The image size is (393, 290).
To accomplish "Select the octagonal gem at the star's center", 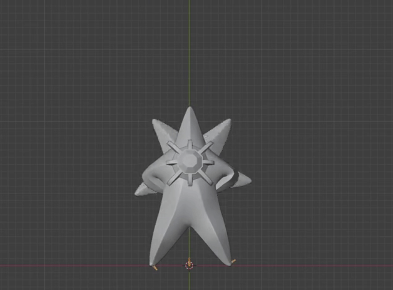I will click(190, 160).
